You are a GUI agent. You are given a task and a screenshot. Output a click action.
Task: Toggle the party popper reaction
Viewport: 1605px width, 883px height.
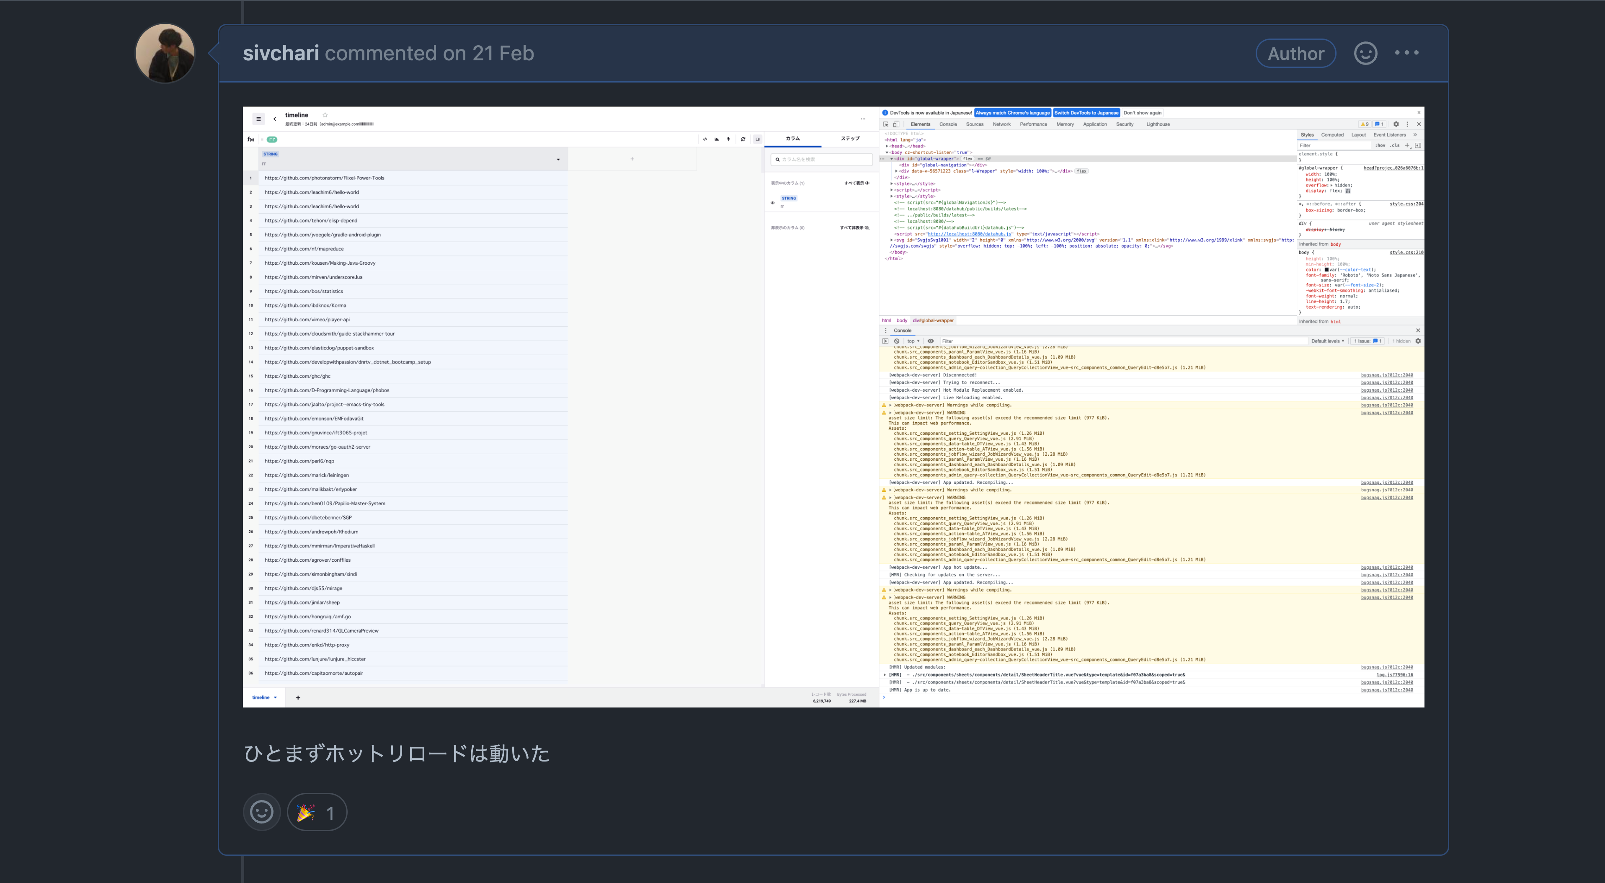point(317,813)
